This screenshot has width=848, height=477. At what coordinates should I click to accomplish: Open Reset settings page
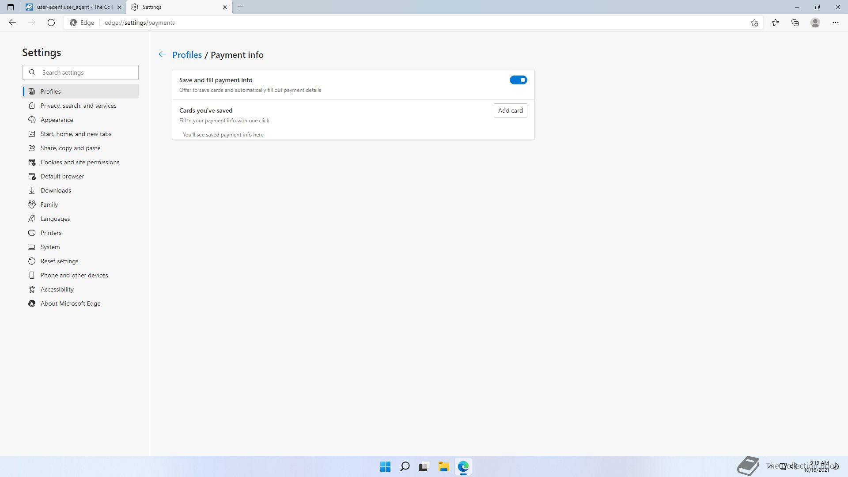coord(80,261)
